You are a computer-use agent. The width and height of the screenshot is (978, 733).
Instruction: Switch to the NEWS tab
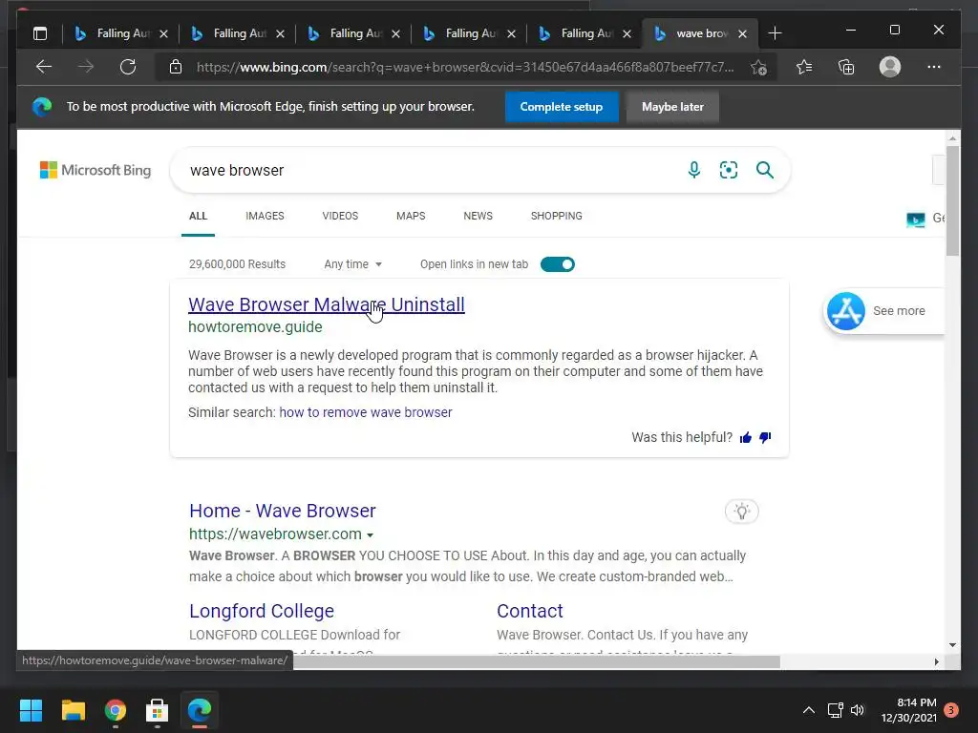click(478, 216)
